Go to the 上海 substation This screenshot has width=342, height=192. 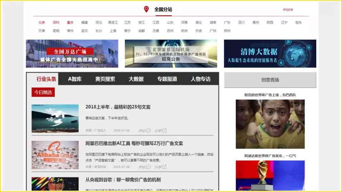pyautogui.click(x=113, y=31)
